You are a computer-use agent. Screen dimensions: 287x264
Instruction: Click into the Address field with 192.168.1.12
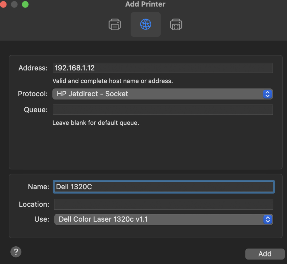163,68
